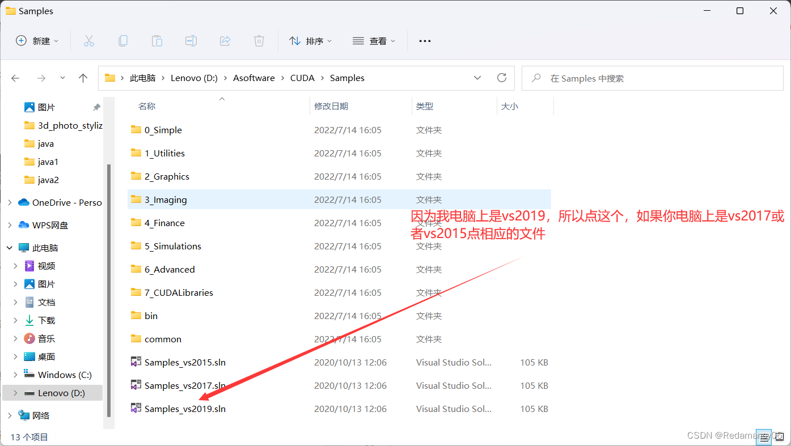Viewport: 791px width, 446px height.
Task: Expand the OneDrive tree node
Action: pyautogui.click(x=10, y=202)
